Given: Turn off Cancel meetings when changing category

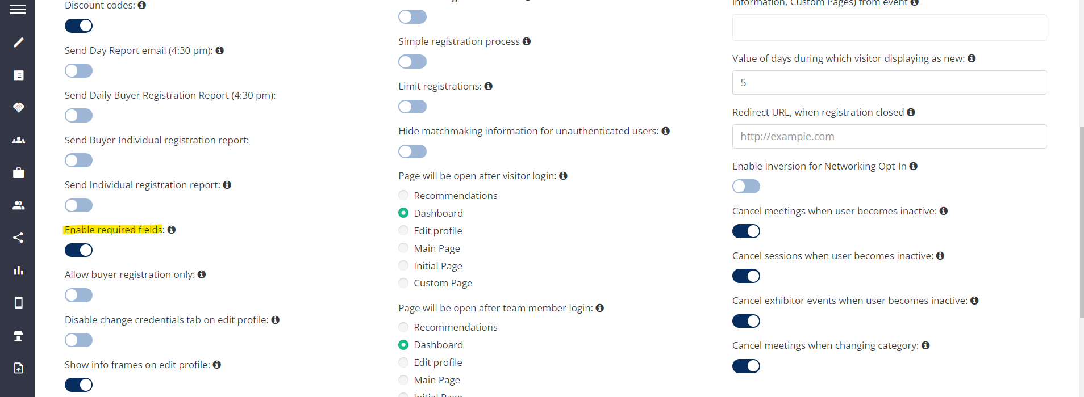Looking at the screenshot, I should point(746,366).
